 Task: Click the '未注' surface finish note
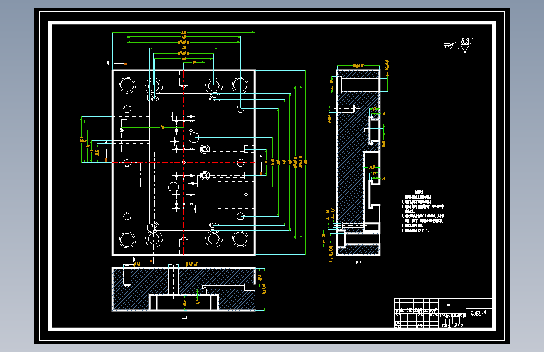pos(451,46)
